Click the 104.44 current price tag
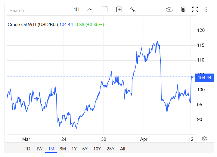 pyautogui.click(x=204, y=78)
